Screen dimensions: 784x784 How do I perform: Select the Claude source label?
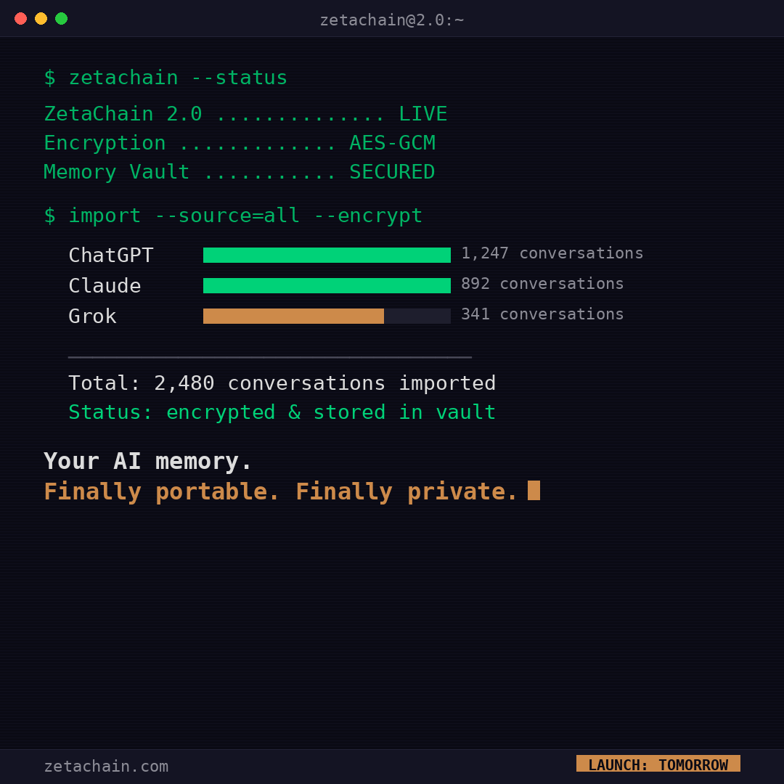pyautogui.click(x=105, y=285)
